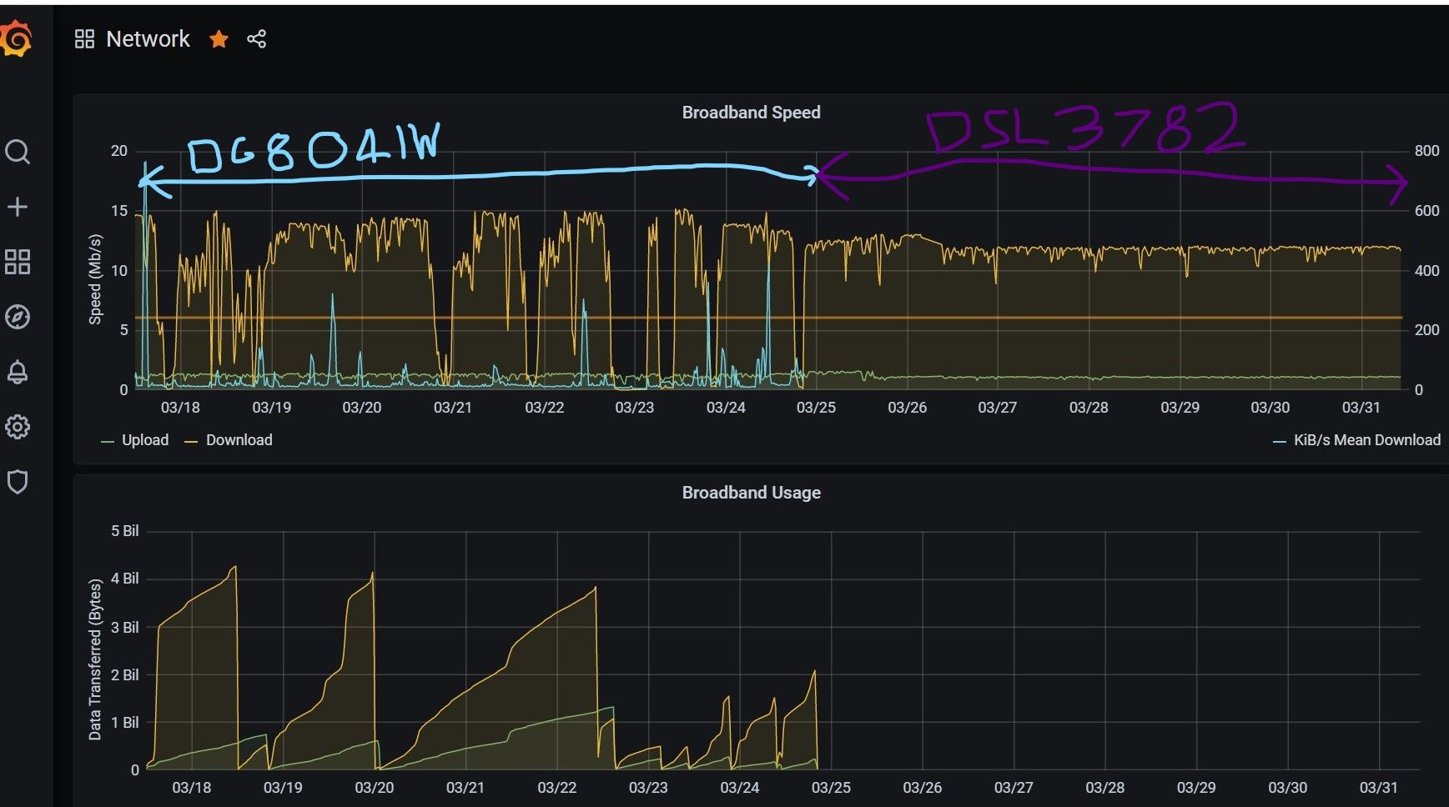Open Explore using the compass icon

(18, 317)
